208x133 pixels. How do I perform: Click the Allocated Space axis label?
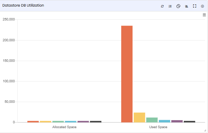click(x=64, y=127)
